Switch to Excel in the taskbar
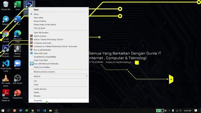 click(26, 110)
